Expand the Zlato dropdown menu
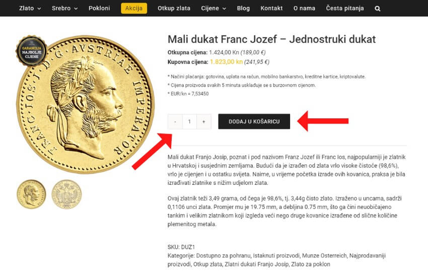428x277 pixels. (x=30, y=9)
